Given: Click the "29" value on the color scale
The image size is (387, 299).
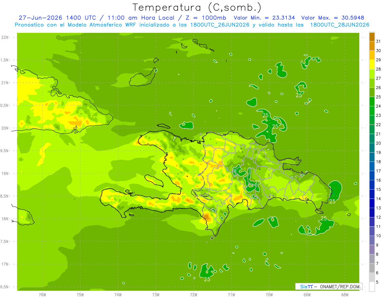Looking at the screenshot, I should click(x=379, y=60).
